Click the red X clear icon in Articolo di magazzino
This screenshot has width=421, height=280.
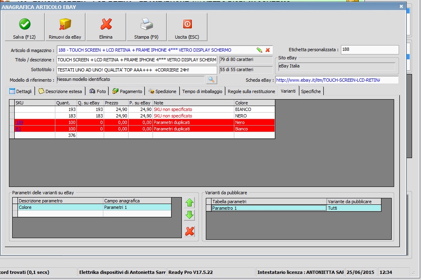[x=268, y=50]
